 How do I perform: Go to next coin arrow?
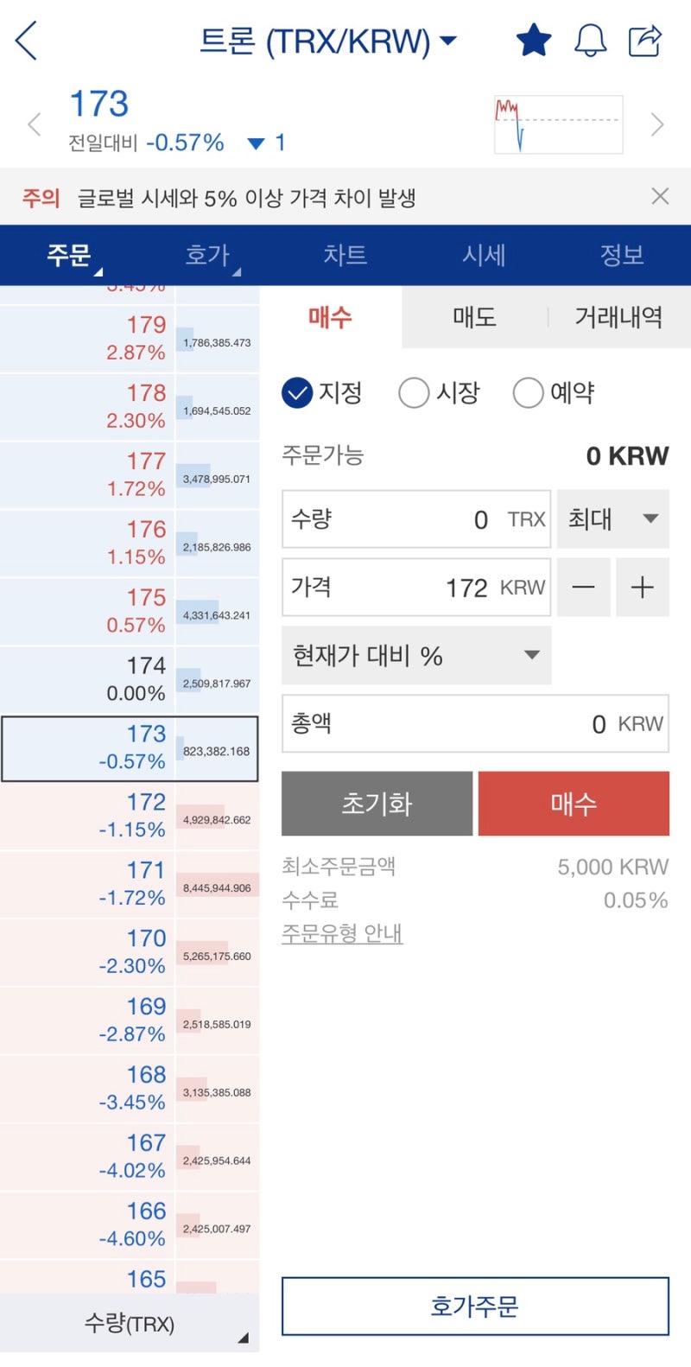point(657,124)
